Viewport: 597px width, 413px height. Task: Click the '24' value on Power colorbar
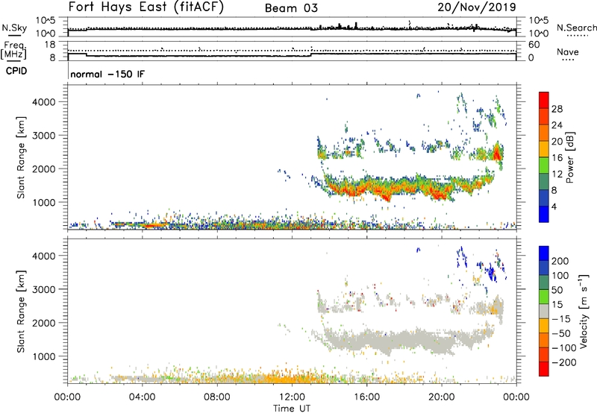pyautogui.click(x=557, y=125)
